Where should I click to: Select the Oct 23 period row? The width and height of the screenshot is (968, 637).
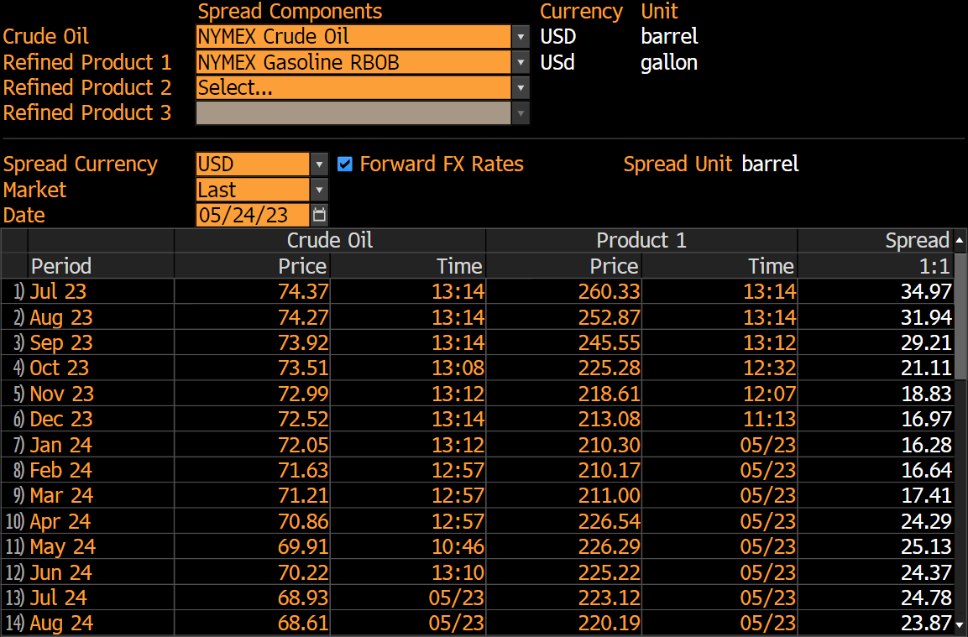pos(477,368)
